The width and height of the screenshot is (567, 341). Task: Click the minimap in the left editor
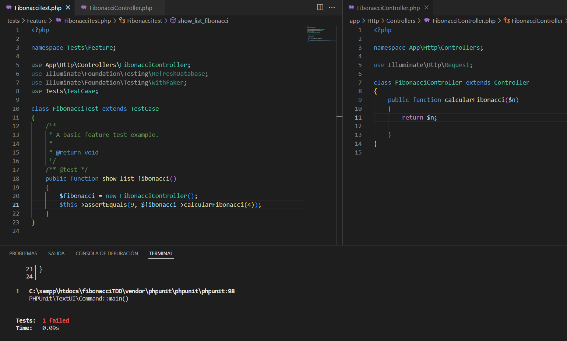320,34
